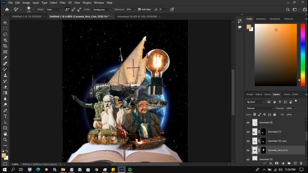This screenshot has width=308, height=173.
Task: Toggle lock image pixels brush icon
Action: click(260, 114)
